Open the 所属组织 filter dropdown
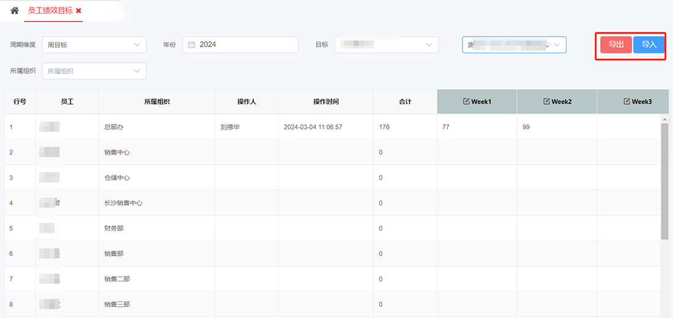The height and width of the screenshot is (318, 673). coord(94,71)
